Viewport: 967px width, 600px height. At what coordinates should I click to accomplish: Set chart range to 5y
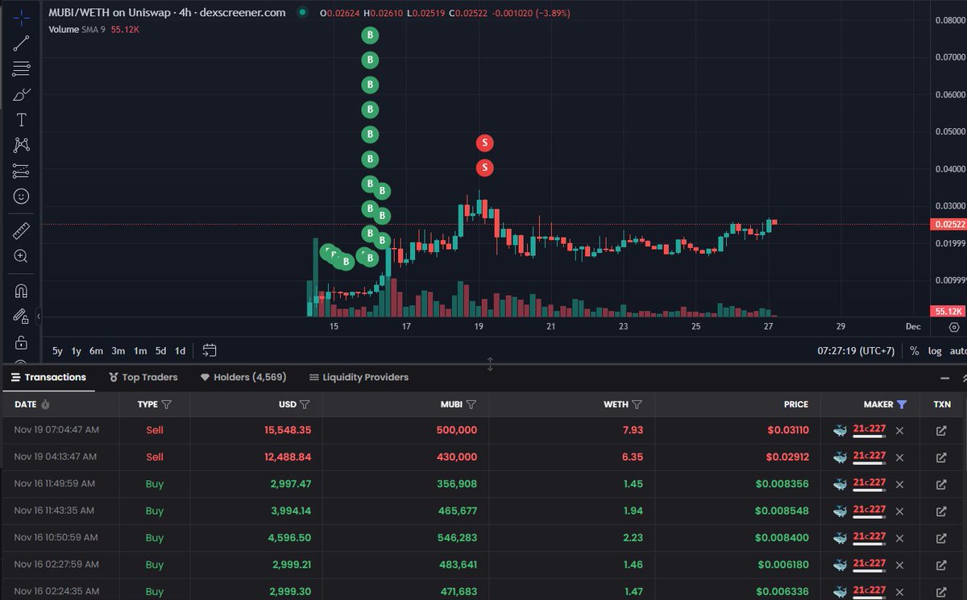click(57, 351)
